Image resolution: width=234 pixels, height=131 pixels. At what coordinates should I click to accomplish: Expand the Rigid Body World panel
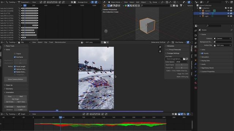click(207, 68)
